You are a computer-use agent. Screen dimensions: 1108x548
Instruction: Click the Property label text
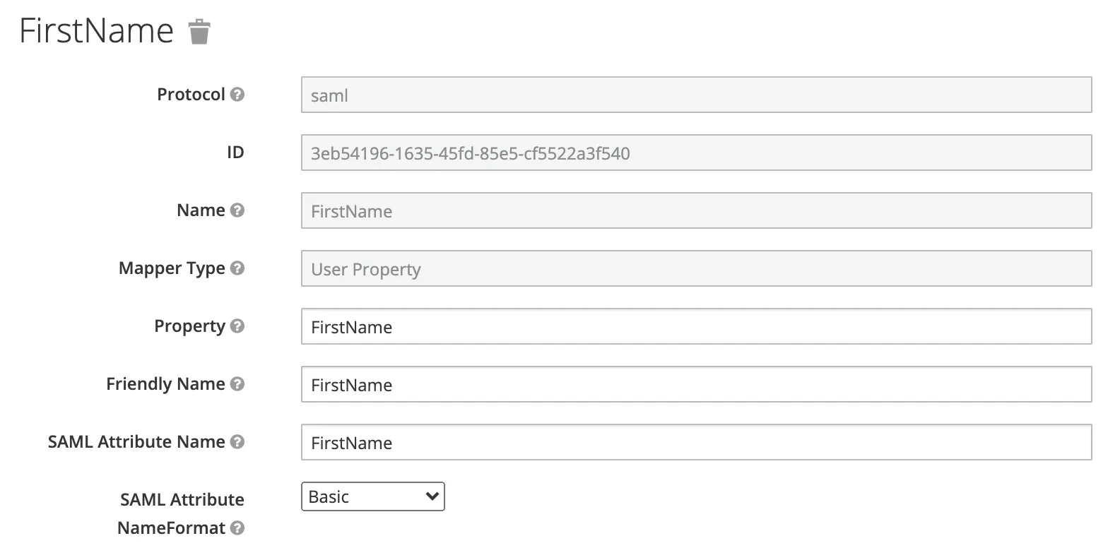[189, 327]
